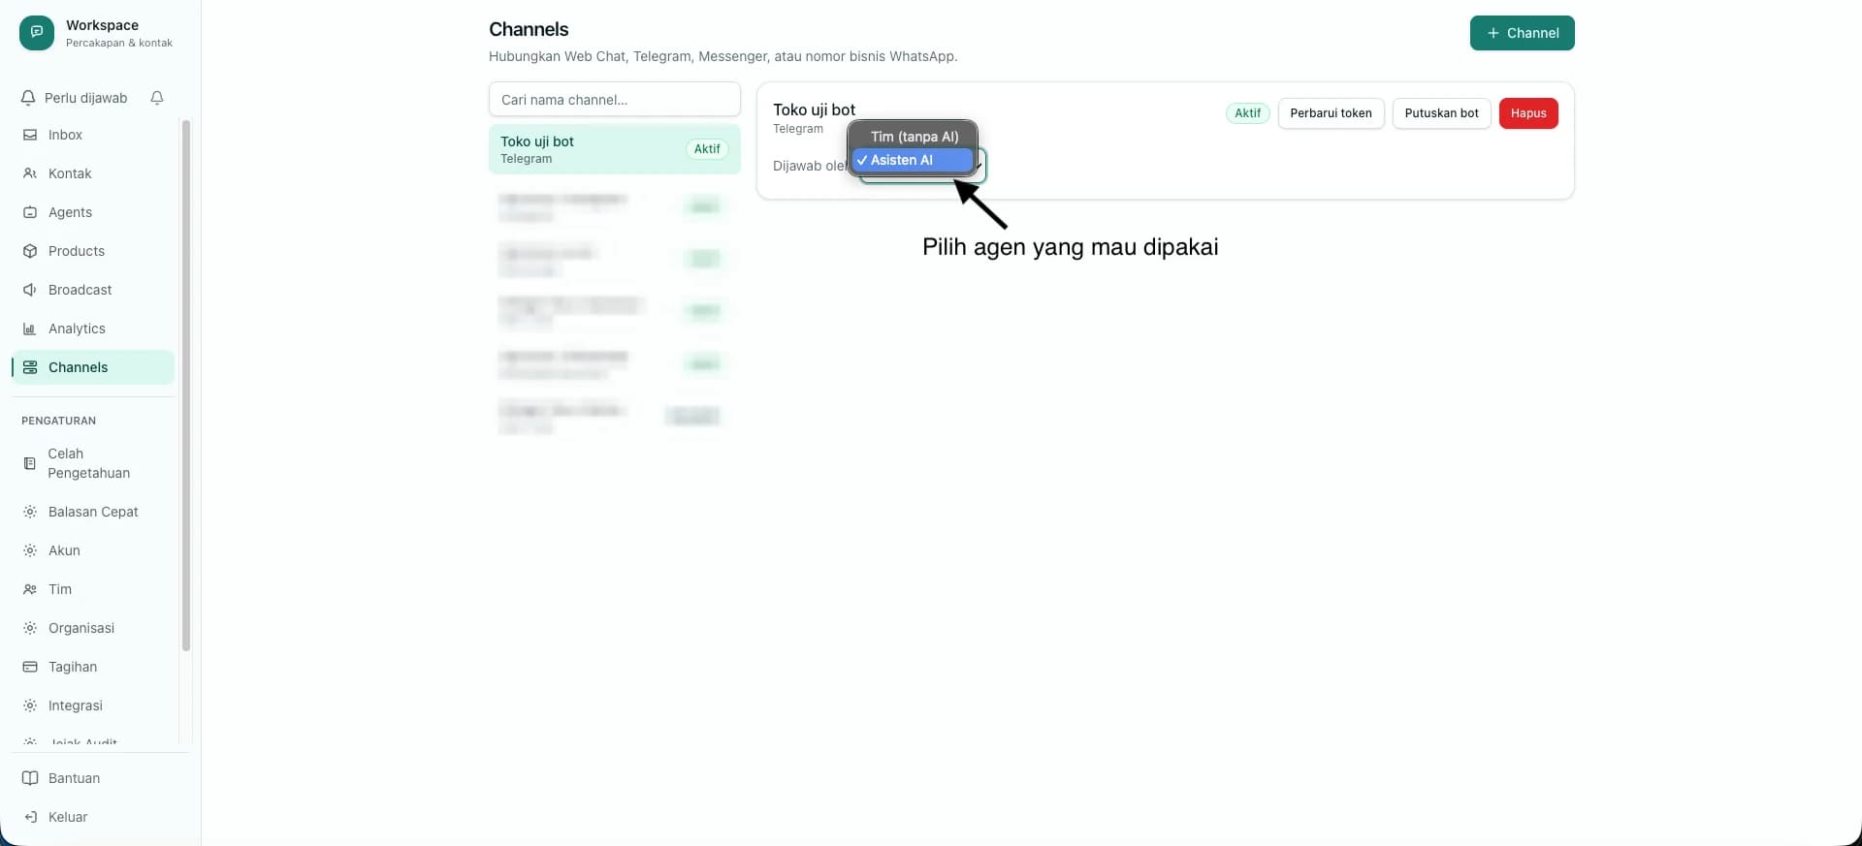Image resolution: width=1862 pixels, height=846 pixels.
Task: Add a new channel with + Channel
Action: pos(1523,33)
